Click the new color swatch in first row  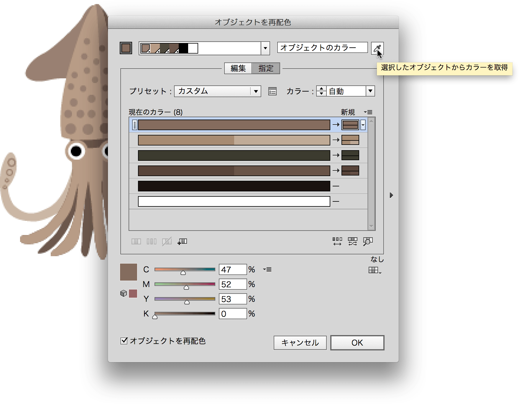pyautogui.click(x=350, y=125)
